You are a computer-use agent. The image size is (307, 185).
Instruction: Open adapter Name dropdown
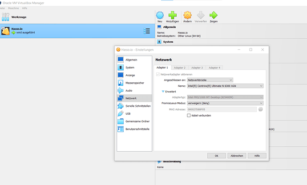[225, 86]
